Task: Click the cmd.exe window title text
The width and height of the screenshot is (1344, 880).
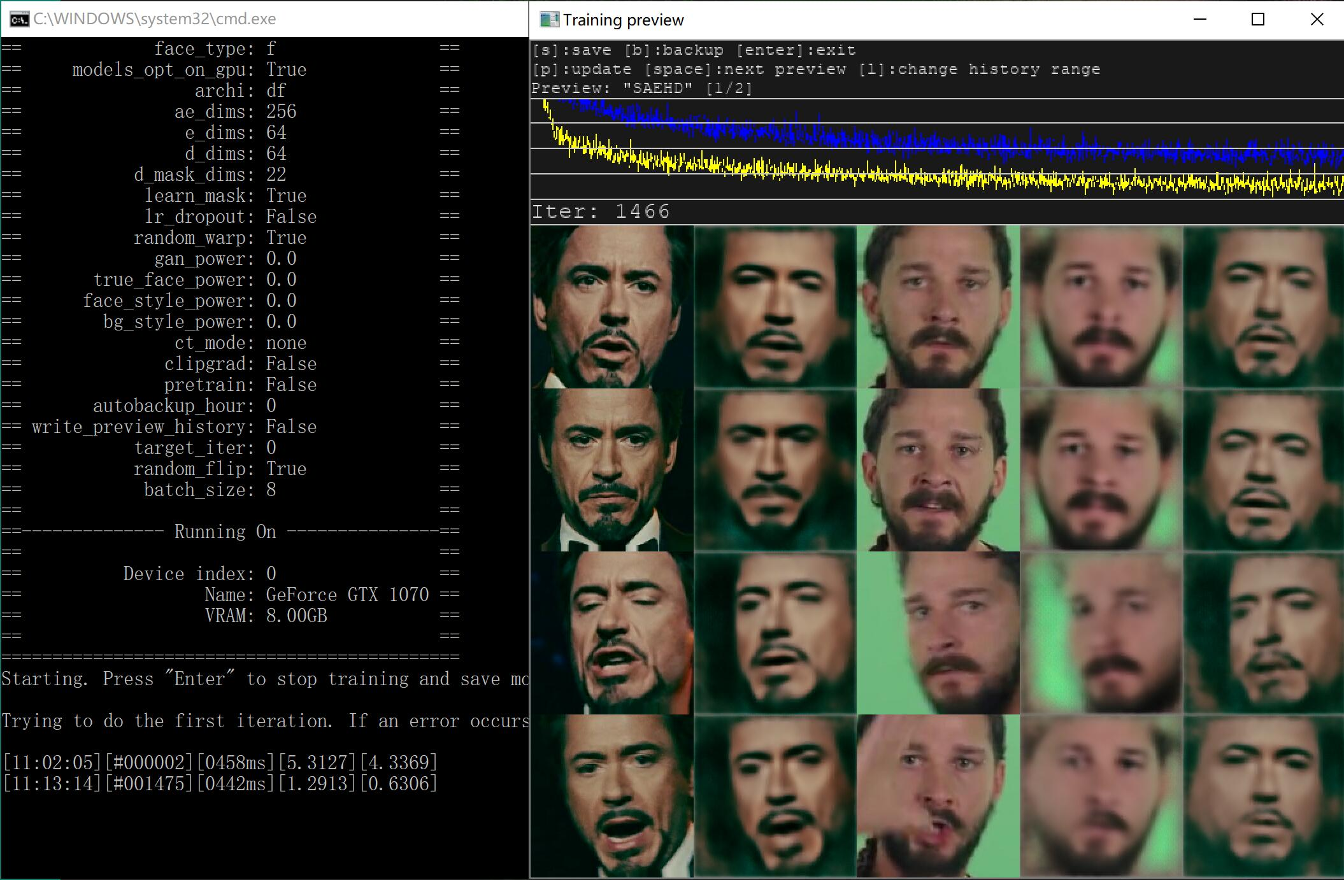Action: 155,19
